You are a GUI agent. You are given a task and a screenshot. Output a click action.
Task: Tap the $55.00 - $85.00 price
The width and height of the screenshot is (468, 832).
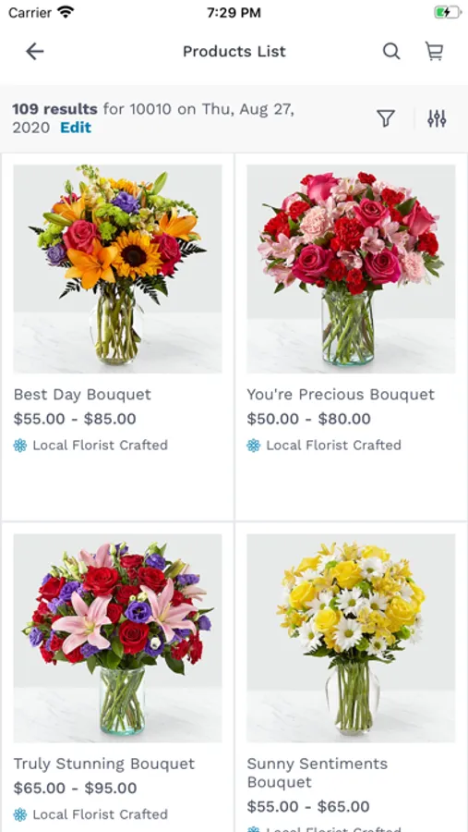click(75, 419)
